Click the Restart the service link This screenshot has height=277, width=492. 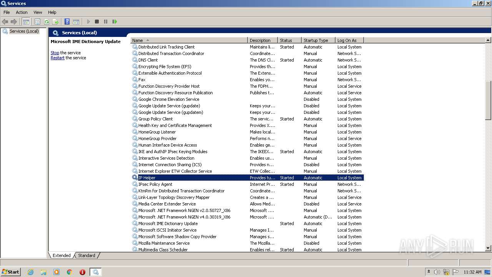58,58
